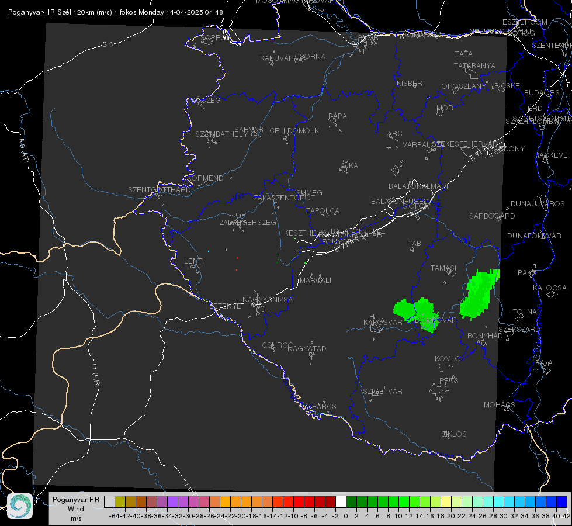Click the TAMÁSI label
The width and height of the screenshot is (572, 526).
pyautogui.click(x=443, y=268)
